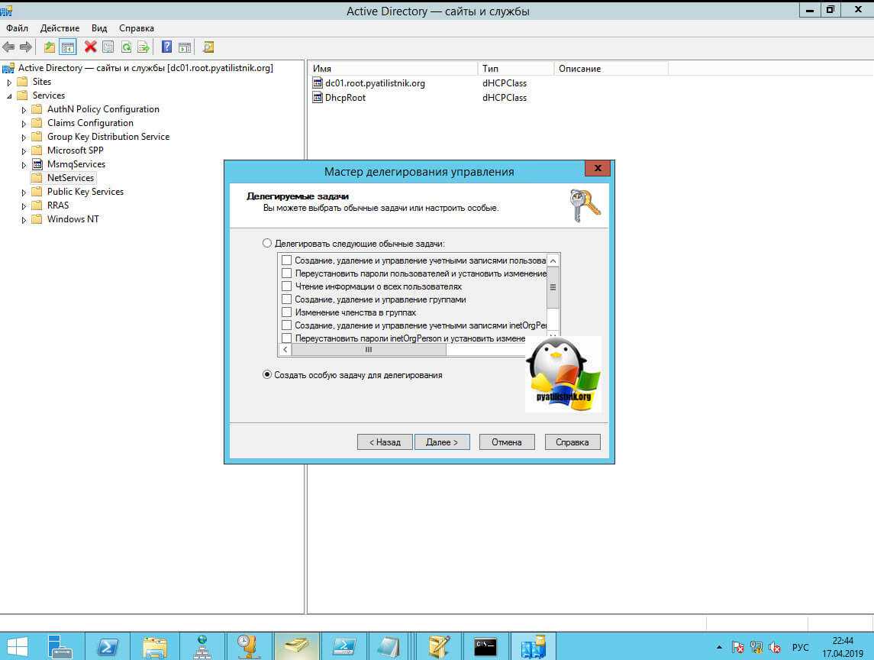Open the 'Вид' menu
This screenshot has height=660, width=874.
coord(99,28)
